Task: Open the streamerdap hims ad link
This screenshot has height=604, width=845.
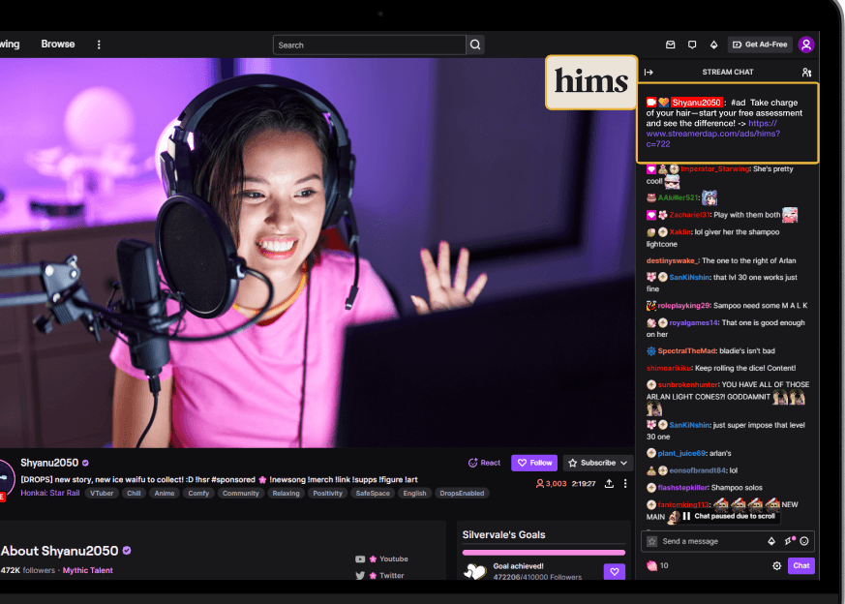Action: pyautogui.click(x=713, y=134)
